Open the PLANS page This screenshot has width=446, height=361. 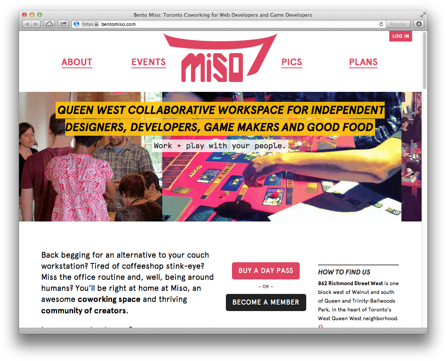tap(363, 62)
